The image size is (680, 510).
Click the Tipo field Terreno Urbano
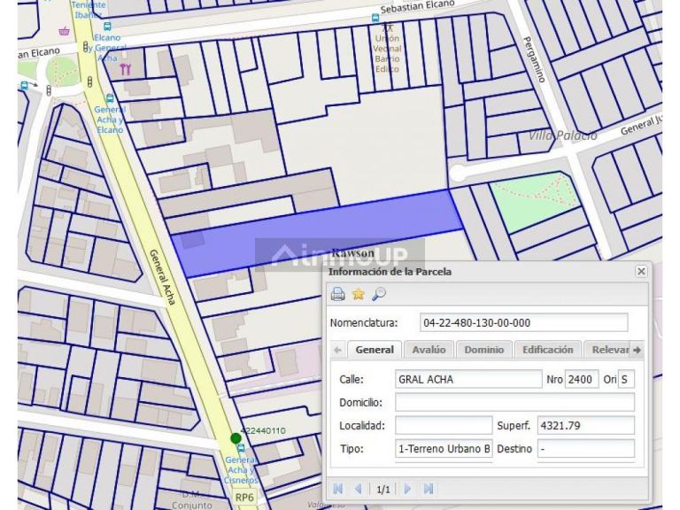coord(444,448)
